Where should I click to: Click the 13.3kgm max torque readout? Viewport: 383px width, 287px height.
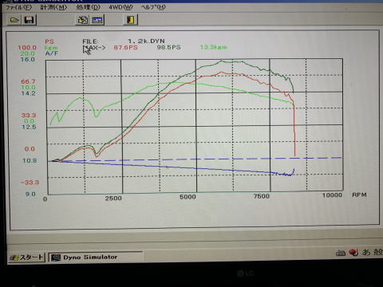coord(213,47)
